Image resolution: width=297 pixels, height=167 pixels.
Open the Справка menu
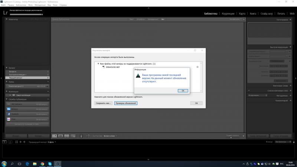[63, 5]
